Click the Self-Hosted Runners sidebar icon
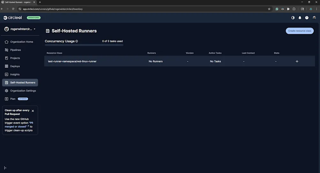Screen dimensions: 320x173 tap(6, 83)
